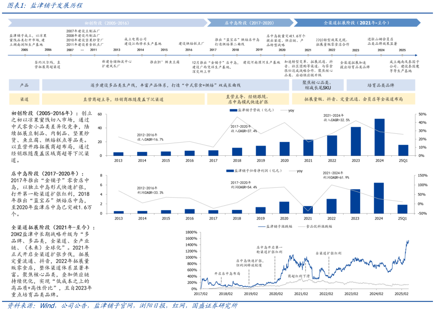Click the timeline note "建设烘焙糕点厂"
This screenshot has height=311, width=435.
pos(191,44)
